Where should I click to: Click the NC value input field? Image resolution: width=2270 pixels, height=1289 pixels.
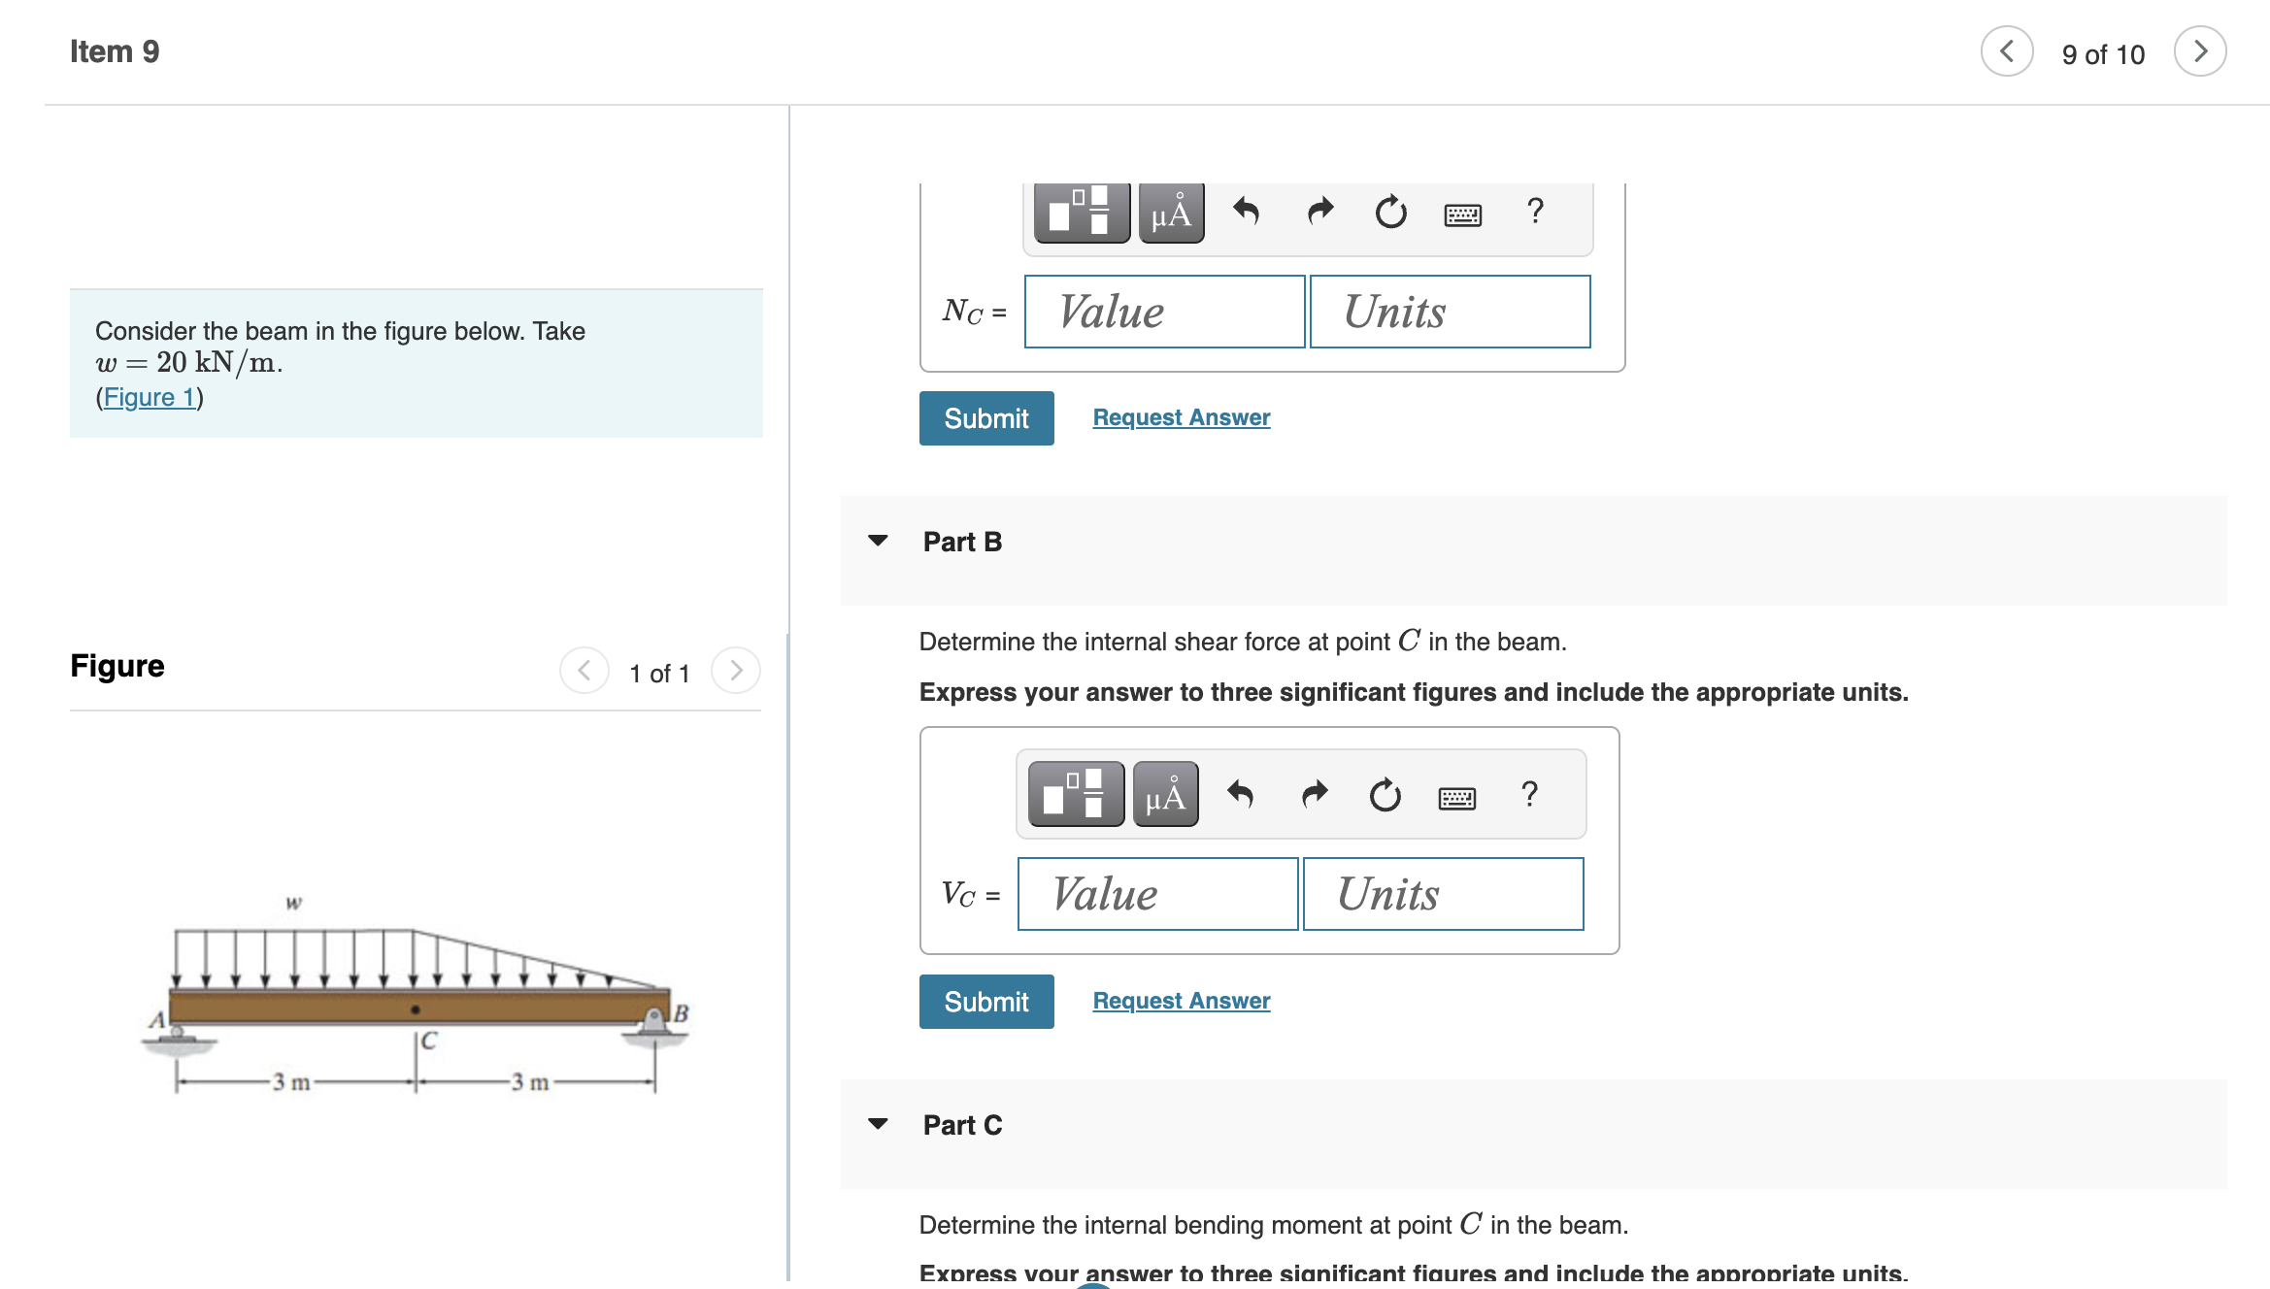pyautogui.click(x=1161, y=311)
